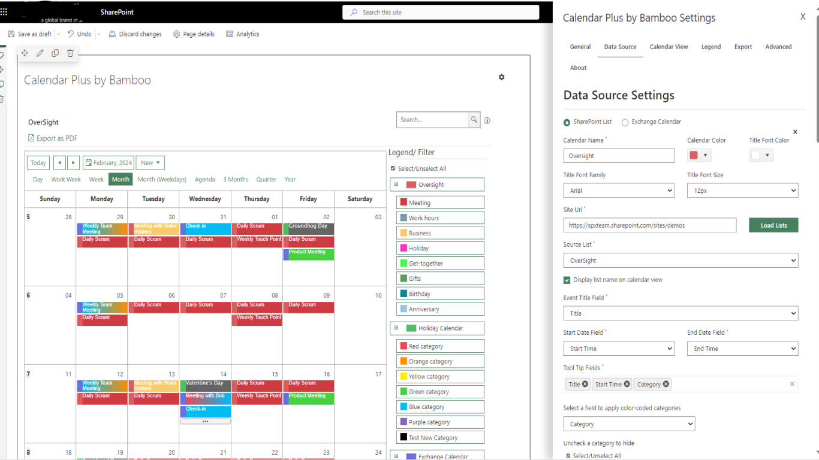Switch calendar to Week view
This screenshot has width=819, height=460.
click(x=97, y=179)
